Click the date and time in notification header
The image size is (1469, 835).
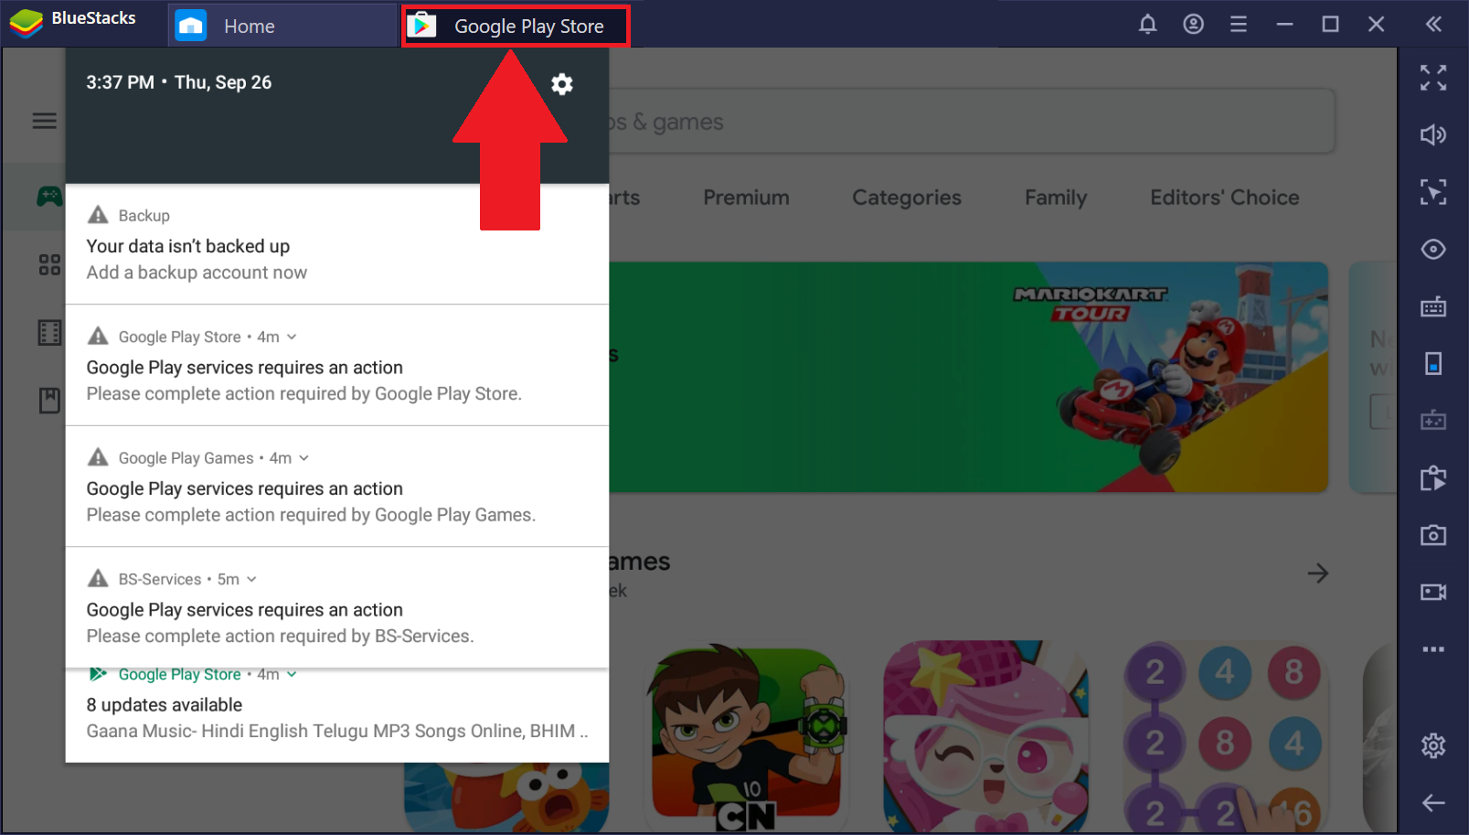[x=179, y=82]
